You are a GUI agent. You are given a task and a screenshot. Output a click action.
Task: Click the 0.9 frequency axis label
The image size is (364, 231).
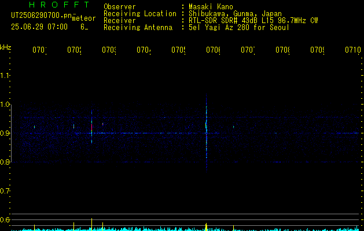point(5,133)
